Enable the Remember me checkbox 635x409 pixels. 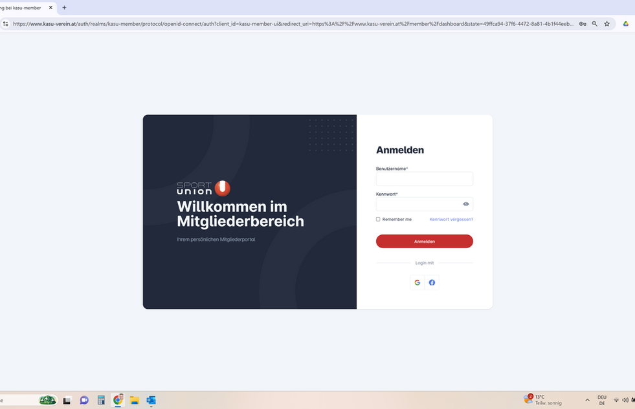coord(378,219)
